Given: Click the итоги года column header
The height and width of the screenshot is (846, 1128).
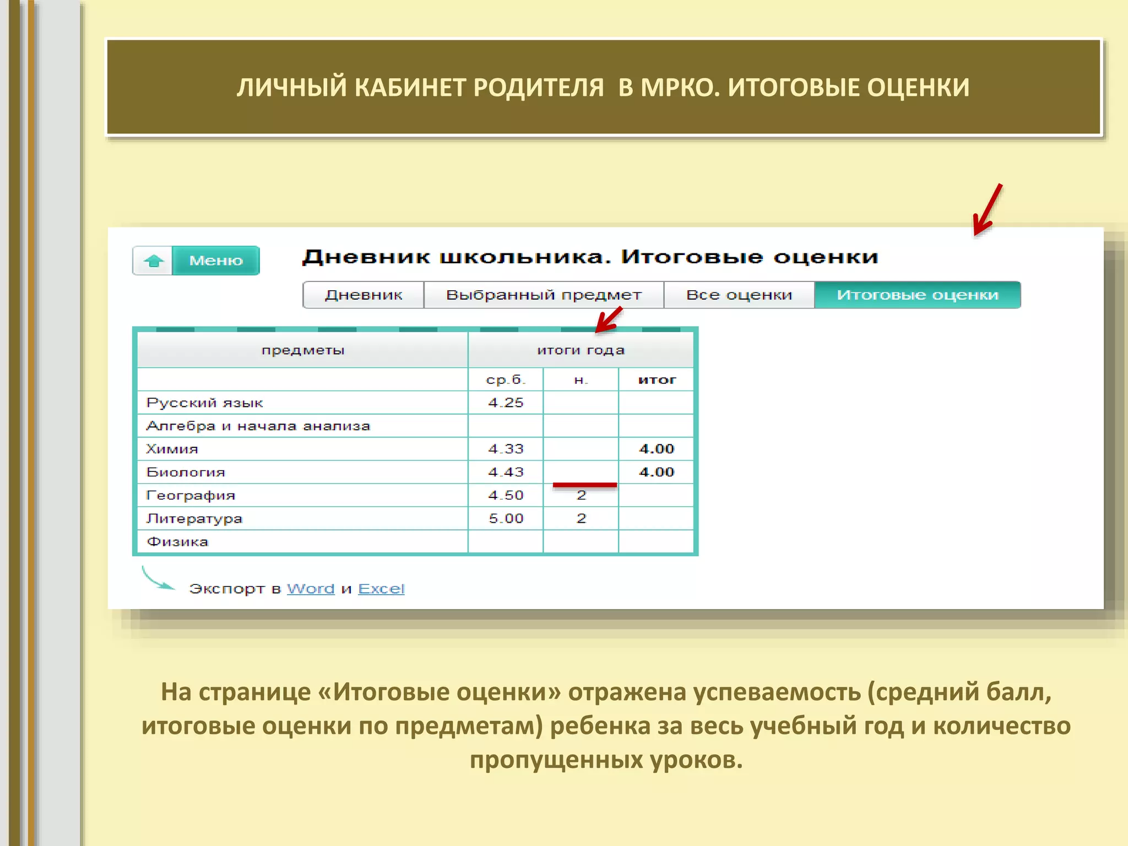Looking at the screenshot, I should [x=581, y=350].
